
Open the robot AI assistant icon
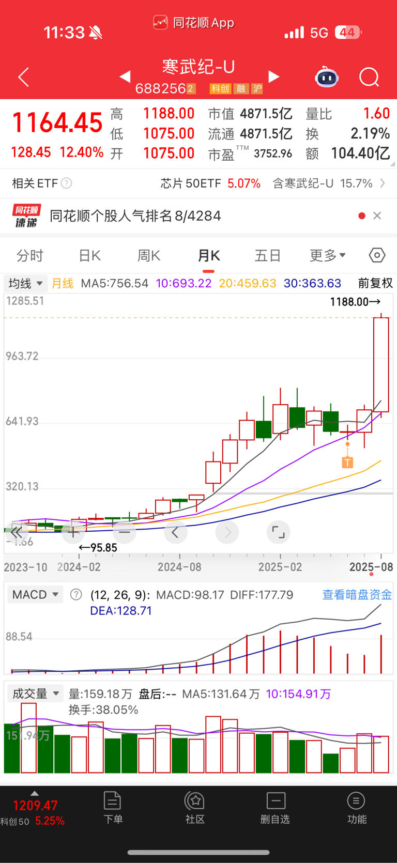pyautogui.click(x=327, y=77)
